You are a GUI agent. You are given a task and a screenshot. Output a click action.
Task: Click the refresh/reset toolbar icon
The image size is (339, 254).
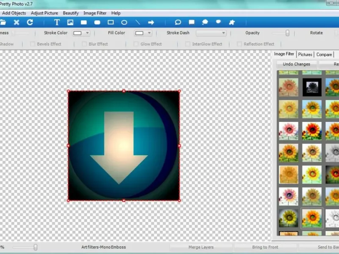[30, 22]
